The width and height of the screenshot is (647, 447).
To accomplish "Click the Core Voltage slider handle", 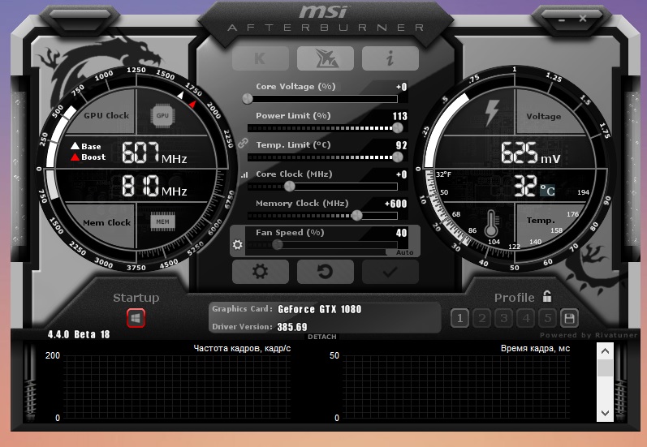I will pos(247,98).
